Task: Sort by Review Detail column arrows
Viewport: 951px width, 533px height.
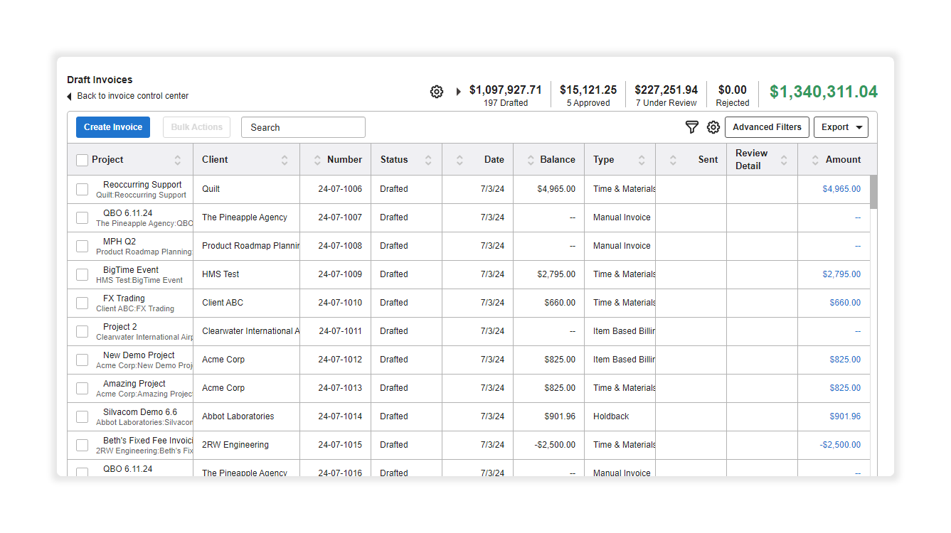Action: click(x=784, y=160)
